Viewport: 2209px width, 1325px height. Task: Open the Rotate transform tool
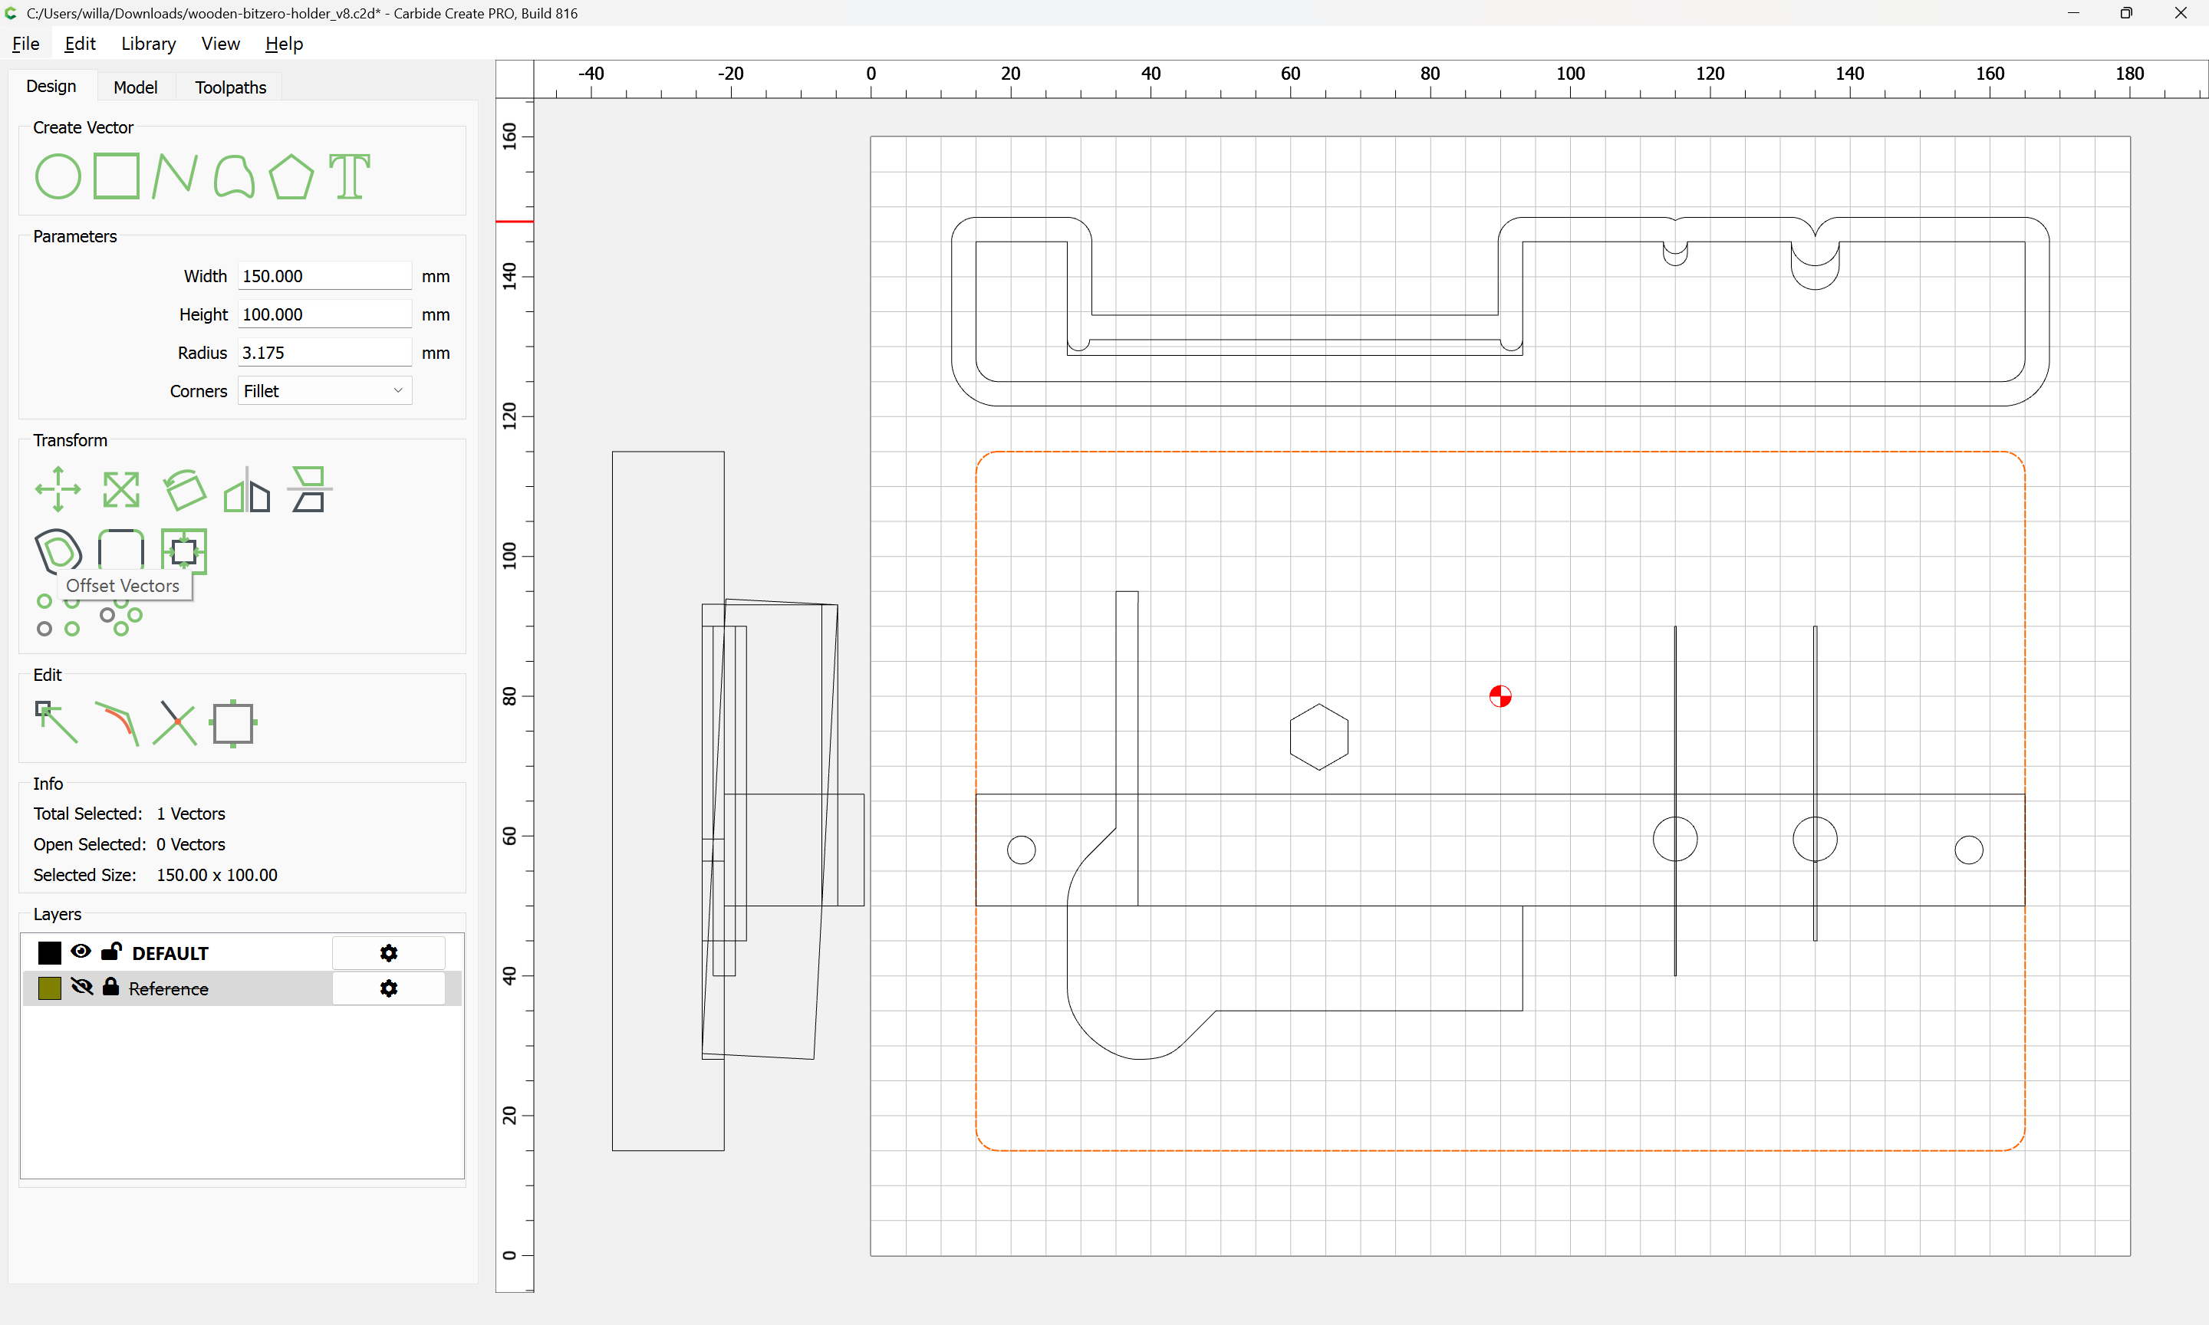point(184,489)
